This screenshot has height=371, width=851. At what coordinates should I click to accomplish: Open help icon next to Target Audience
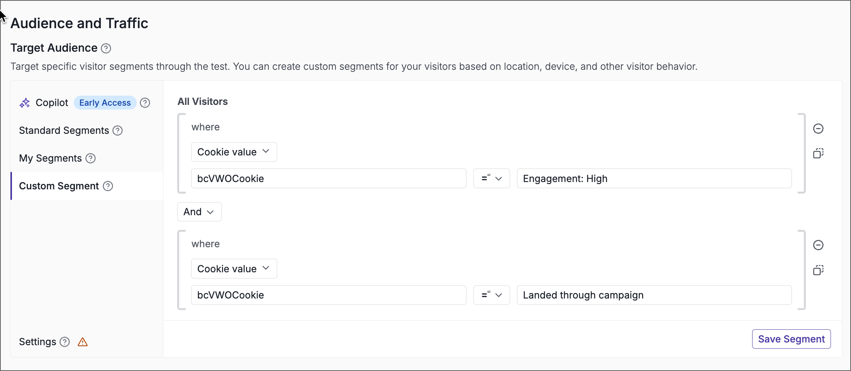[x=106, y=48]
